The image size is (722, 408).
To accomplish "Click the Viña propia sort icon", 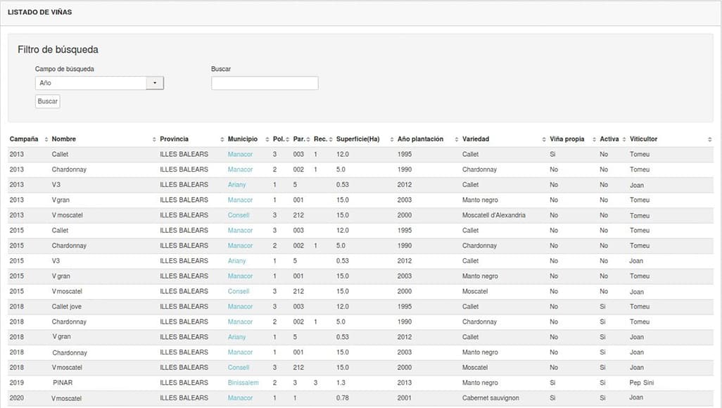I will pyautogui.click(x=594, y=139).
